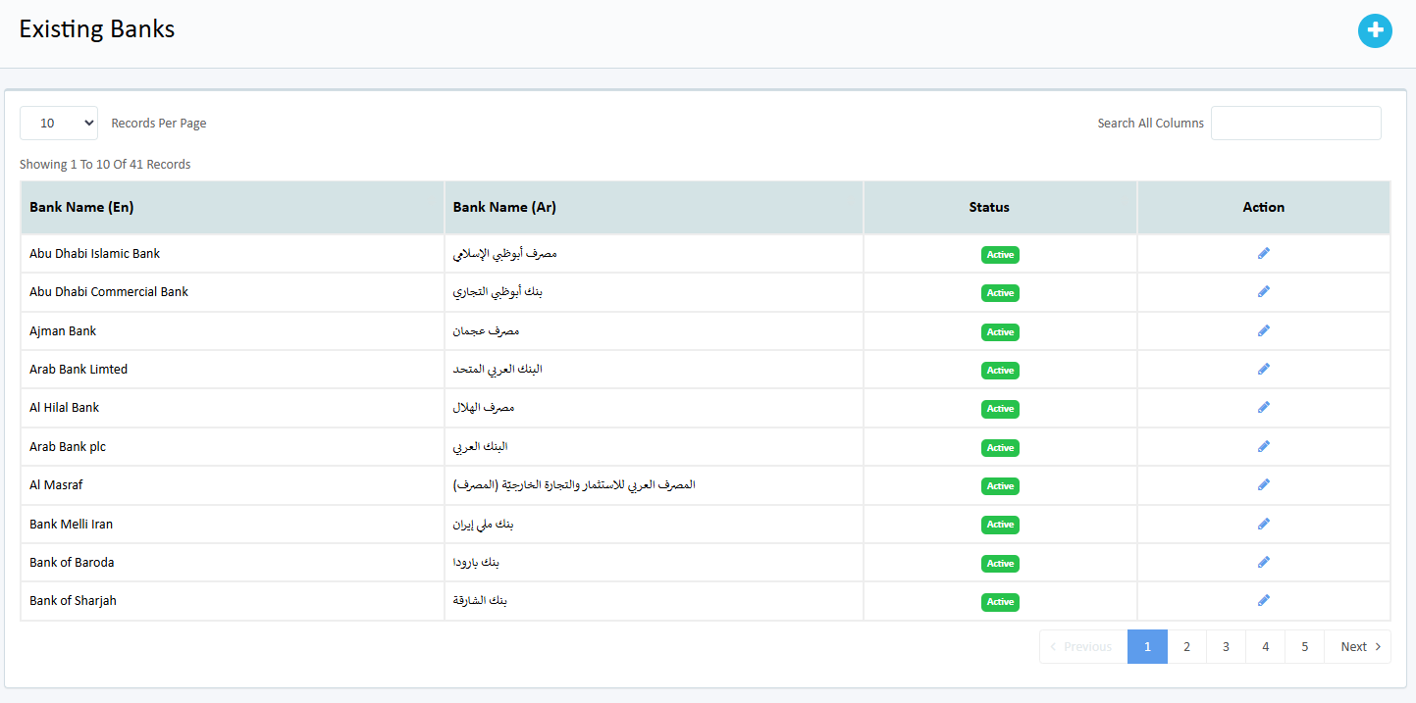Click Active badge for Abu Dhabi Commercial Bank
This screenshot has height=703, width=1416.
click(1000, 293)
